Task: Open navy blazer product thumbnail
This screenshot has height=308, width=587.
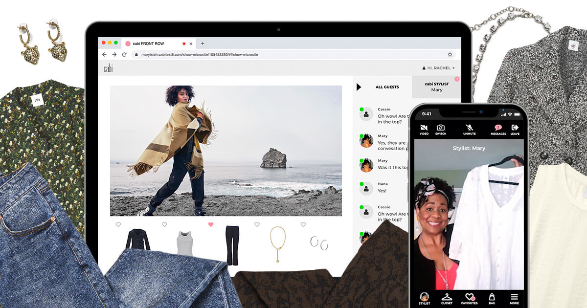Action: tap(138, 240)
